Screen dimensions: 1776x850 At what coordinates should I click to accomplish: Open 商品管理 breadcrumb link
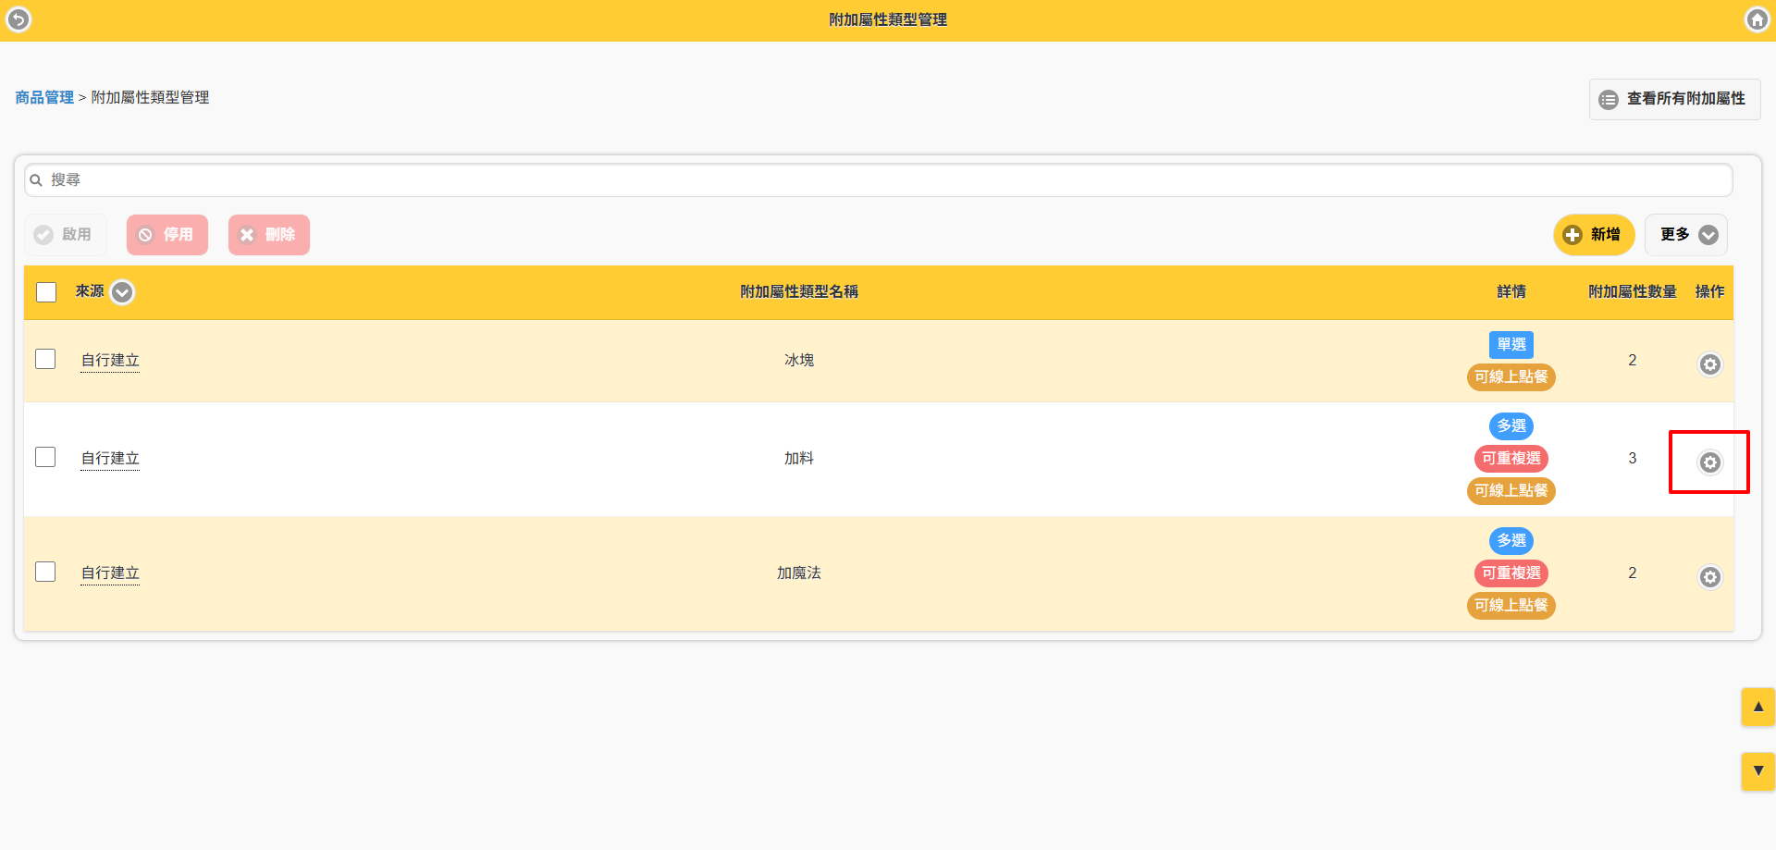[x=44, y=97]
